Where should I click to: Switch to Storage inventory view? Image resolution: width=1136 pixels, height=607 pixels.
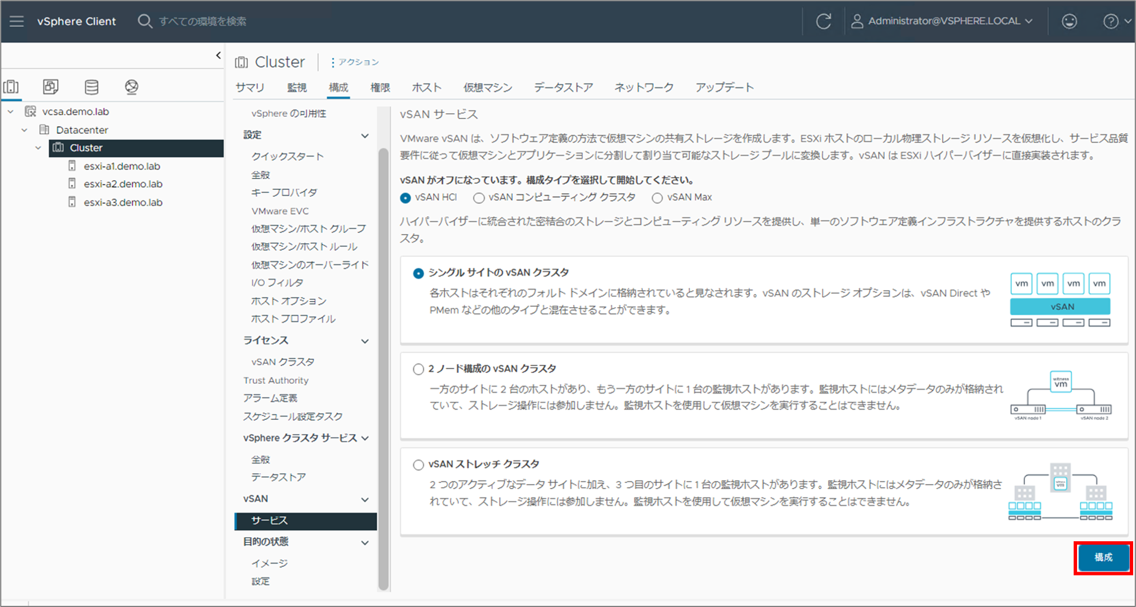pos(92,86)
